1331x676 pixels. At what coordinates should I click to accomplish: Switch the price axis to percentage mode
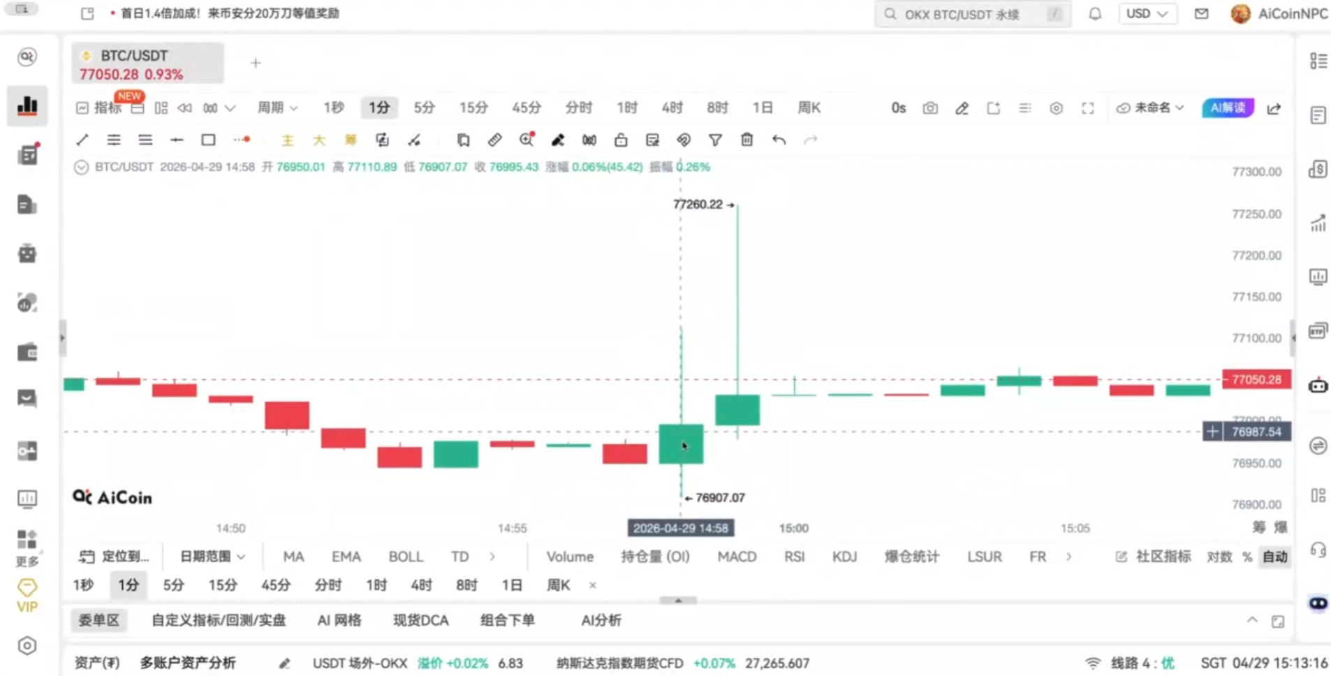click(x=1249, y=556)
